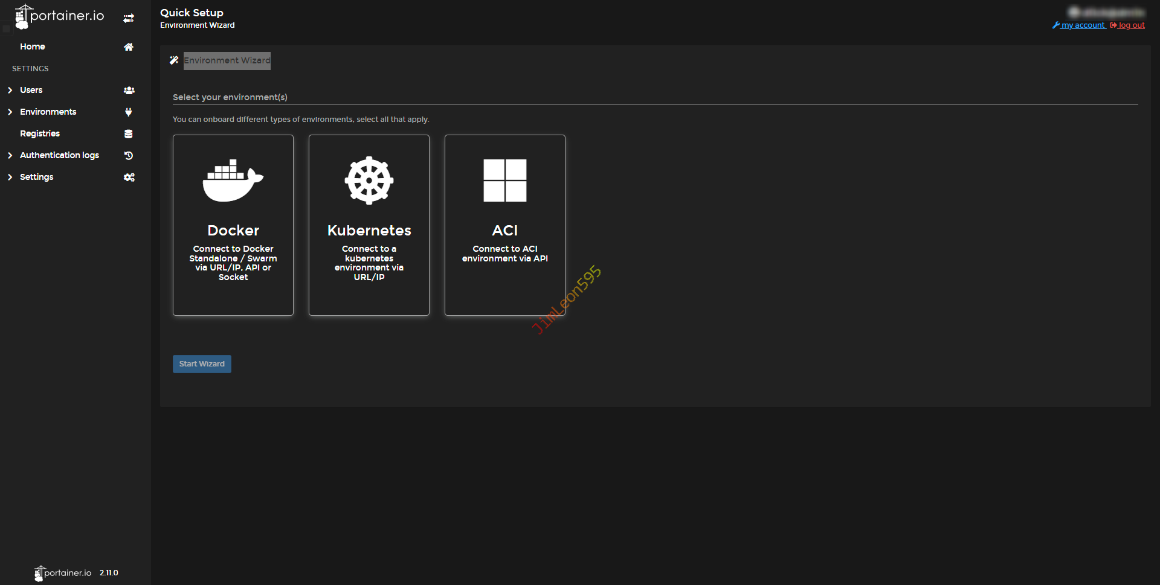
Task: Click the log out link
Action: point(1131,25)
